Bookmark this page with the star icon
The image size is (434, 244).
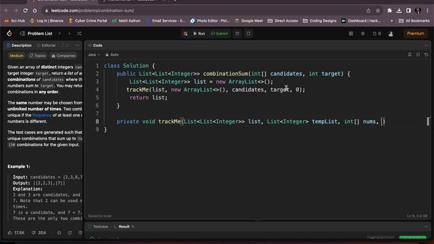pos(378,11)
